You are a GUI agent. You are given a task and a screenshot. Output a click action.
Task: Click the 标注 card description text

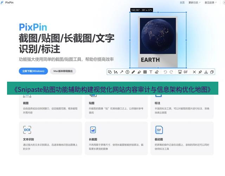pyautogui.click(x=182, y=111)
